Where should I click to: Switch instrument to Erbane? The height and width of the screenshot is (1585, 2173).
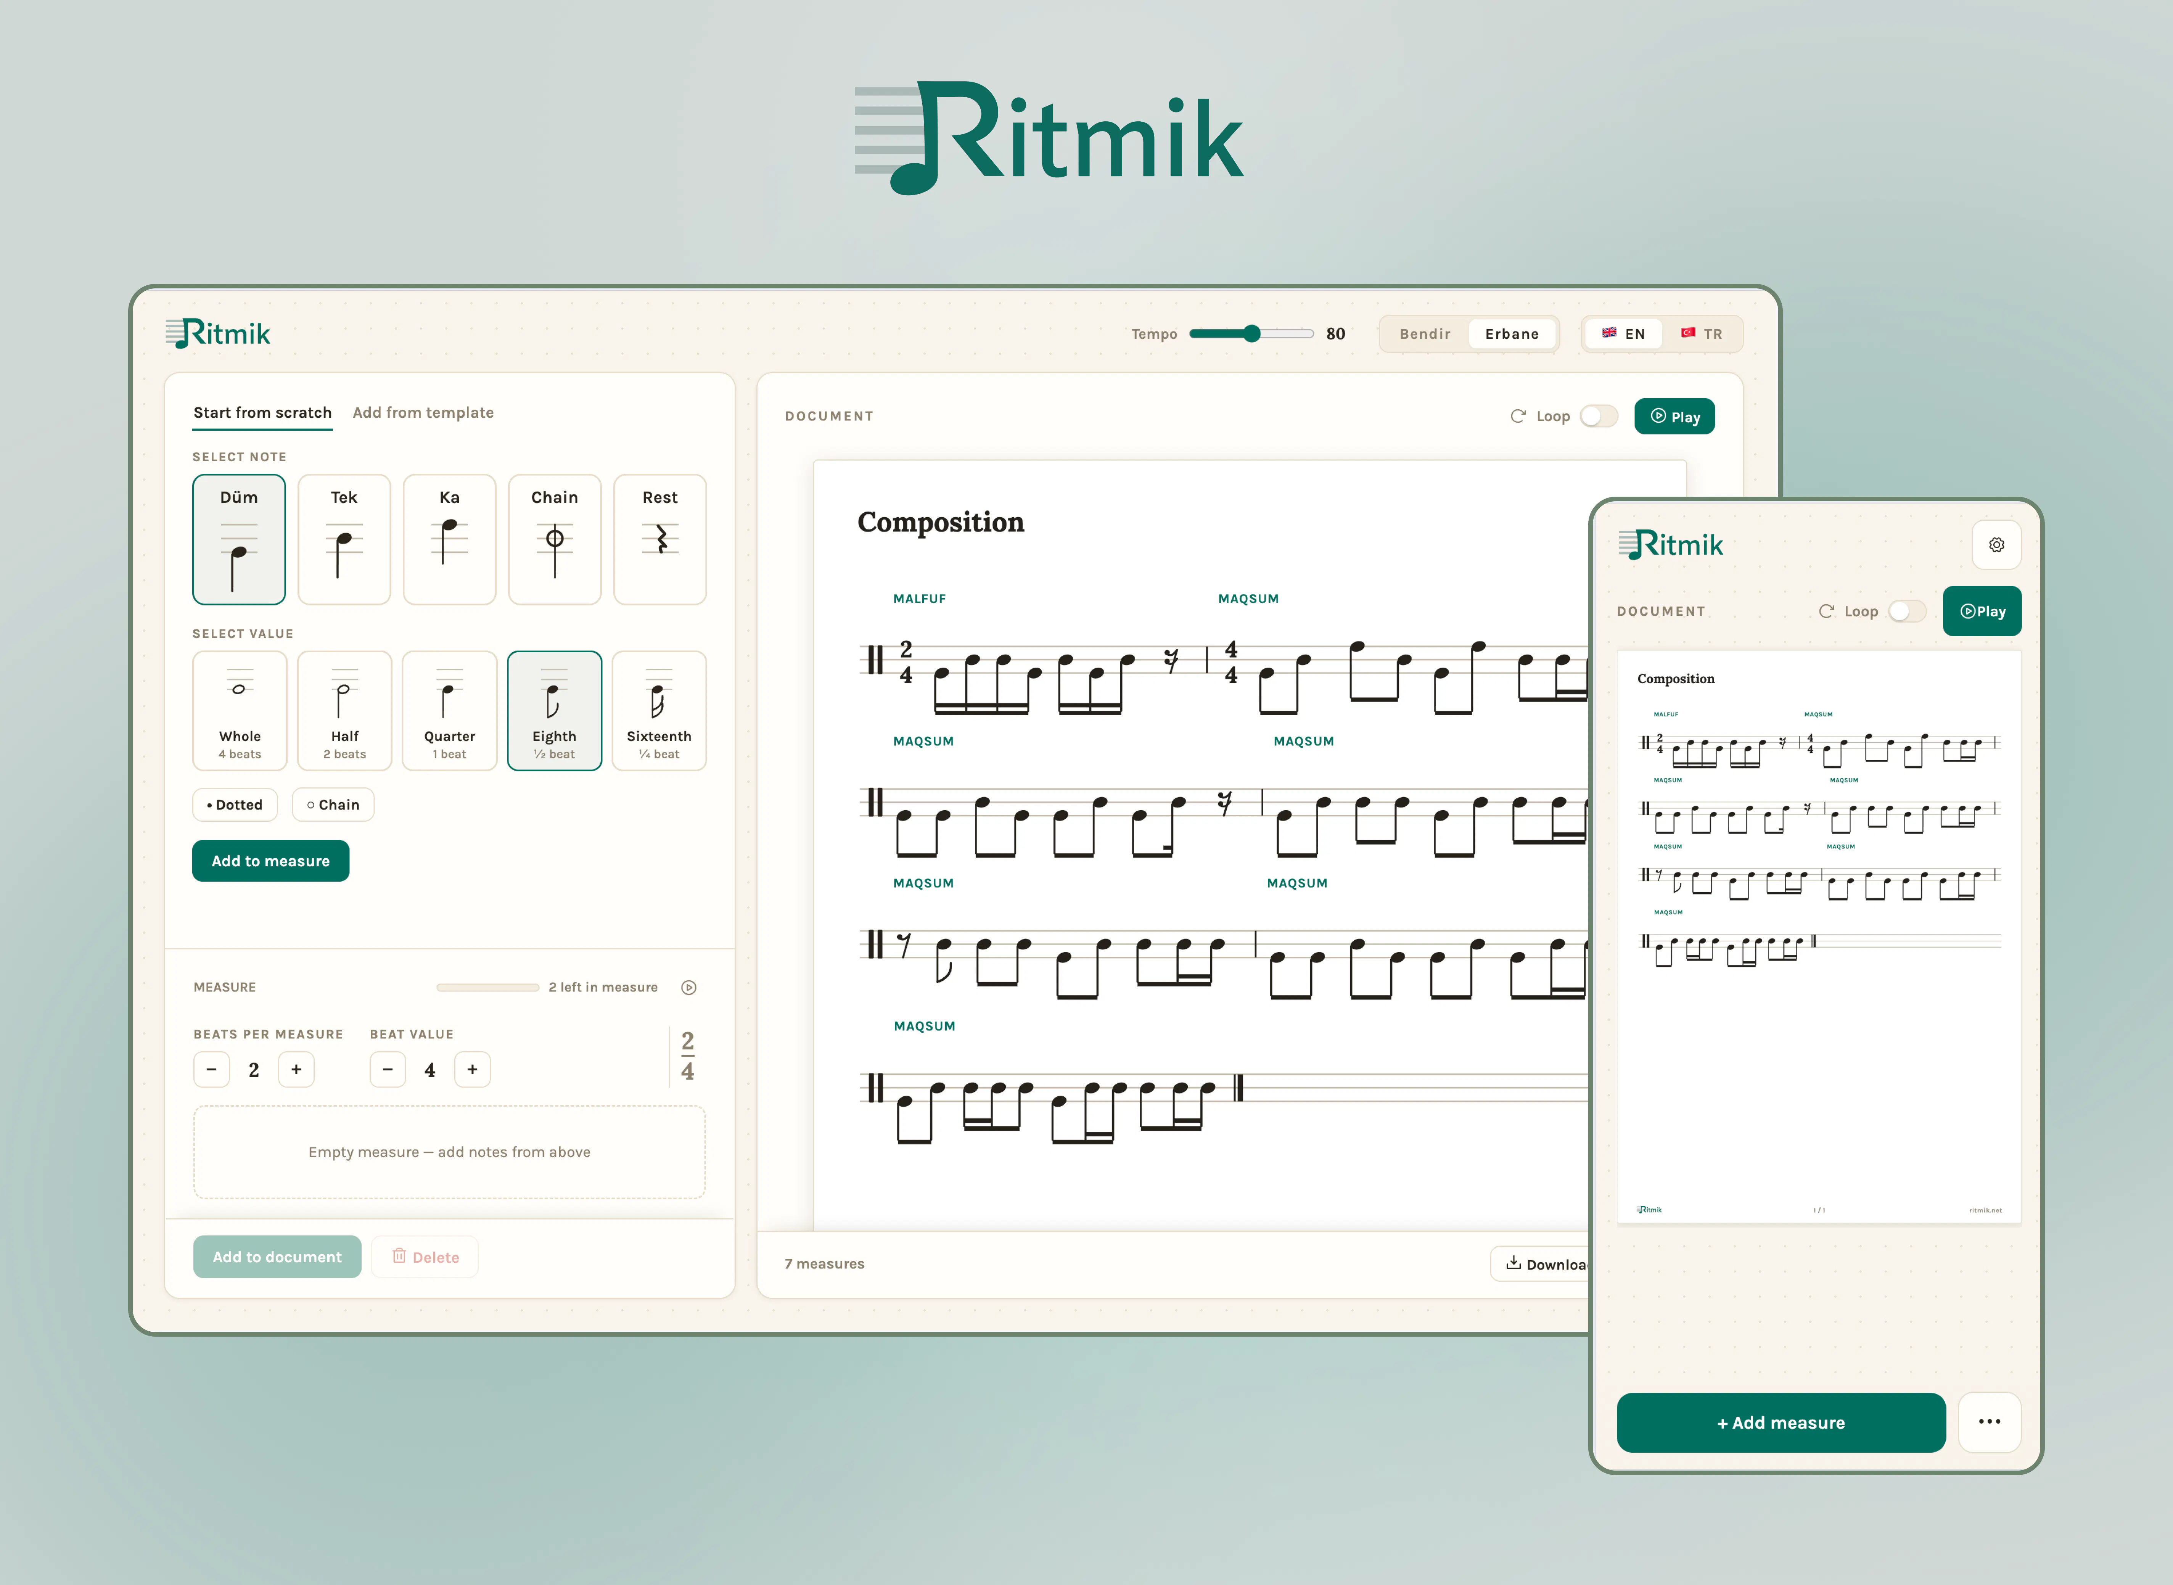coord(1512,334)
